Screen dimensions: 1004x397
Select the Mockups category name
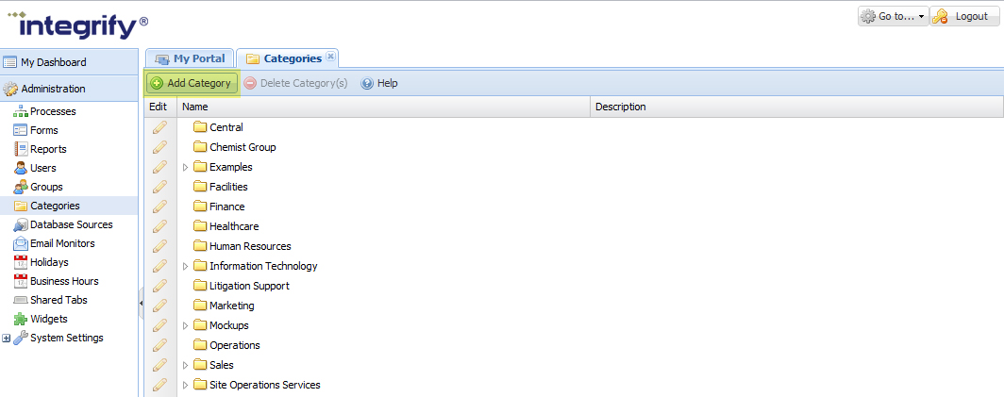click(229, 326)
